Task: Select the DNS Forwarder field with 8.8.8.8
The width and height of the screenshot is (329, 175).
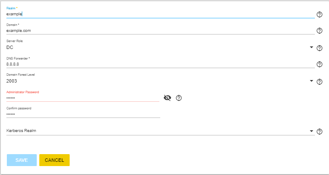Action: [x=161, y=64]
